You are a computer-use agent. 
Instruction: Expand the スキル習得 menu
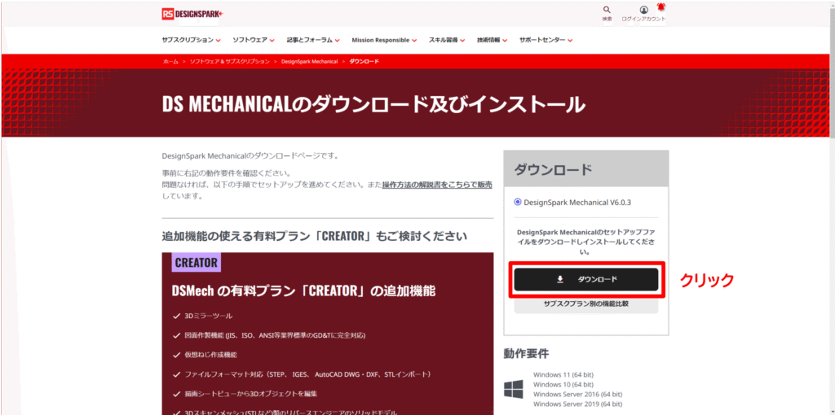click(x=447, y=40)
